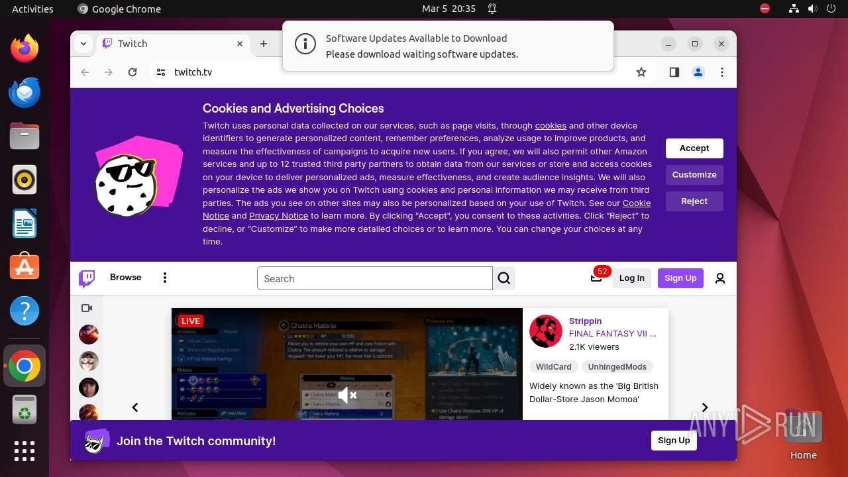848x477 pixels.
Task: Open Ubuntu Software store icon
Action: pyautogui.click(x=25, y=267)
